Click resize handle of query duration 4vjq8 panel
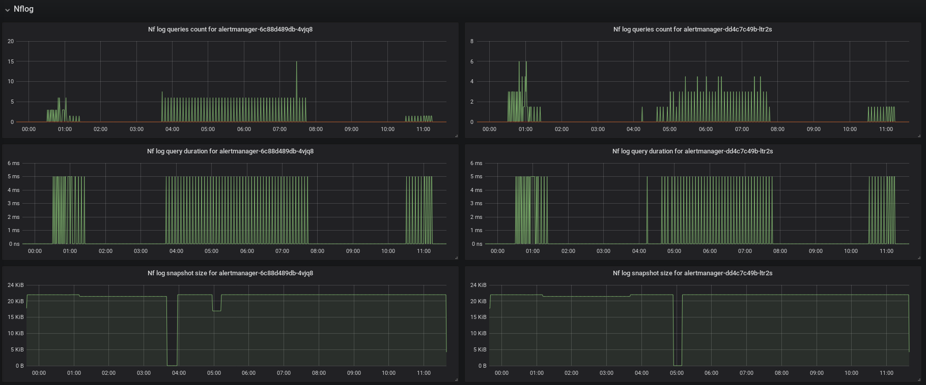Image resolution: width=926 pixels, height=385 pixels. [x=456, y=258]
